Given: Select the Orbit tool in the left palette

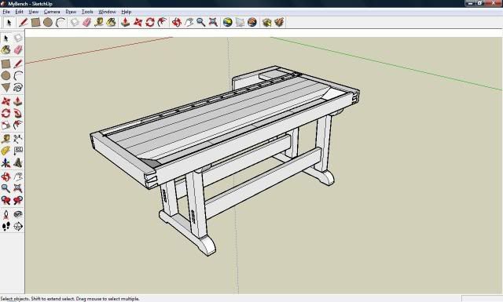Looking at the screenshot, I should coord(6,176).
